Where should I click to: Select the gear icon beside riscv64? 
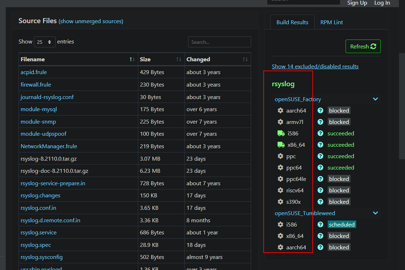(x=280, y=190)
